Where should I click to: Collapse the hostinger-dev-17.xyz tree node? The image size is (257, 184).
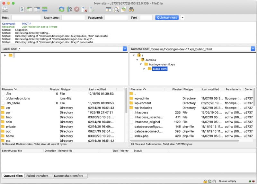pos(141,65)
